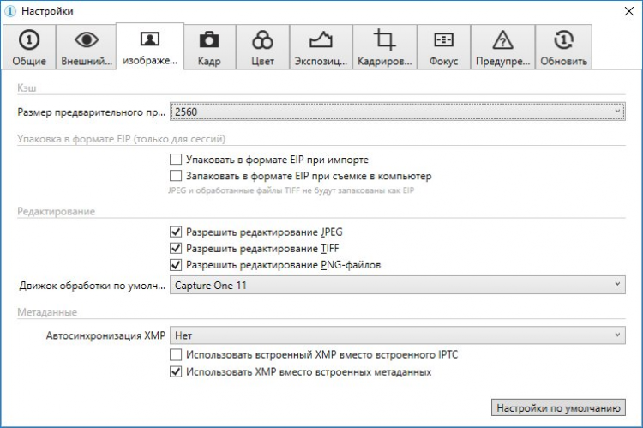Disable Разрешить редактирование JPEG checkbox
Image resolution: width=643 pixels, height=428 pixels.
[176, 232]
